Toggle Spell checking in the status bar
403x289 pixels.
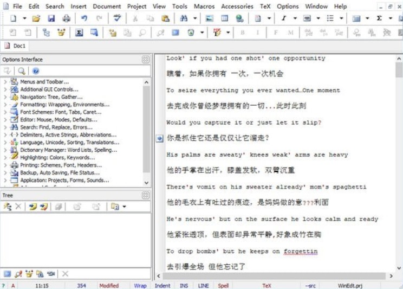click(x=223, y=286)
